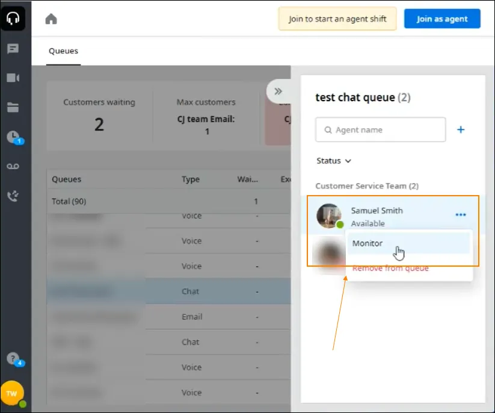Click the Join to start an agent shift notice
Screen dimensions: 495x413
pos(337,19)
